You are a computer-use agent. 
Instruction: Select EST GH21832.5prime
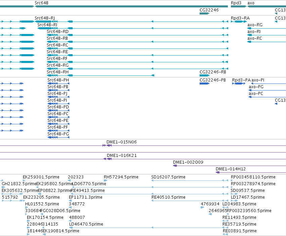click(x=19, y=184)
